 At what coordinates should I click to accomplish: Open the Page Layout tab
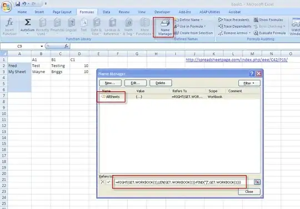[62, 12]
